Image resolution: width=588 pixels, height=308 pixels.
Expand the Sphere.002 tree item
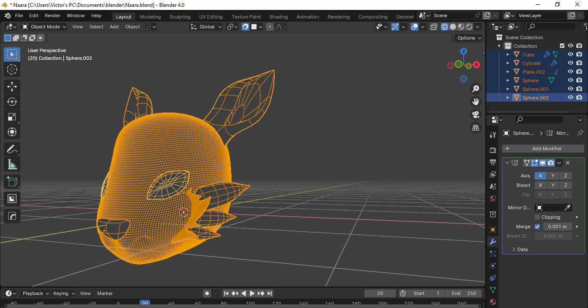508,98
